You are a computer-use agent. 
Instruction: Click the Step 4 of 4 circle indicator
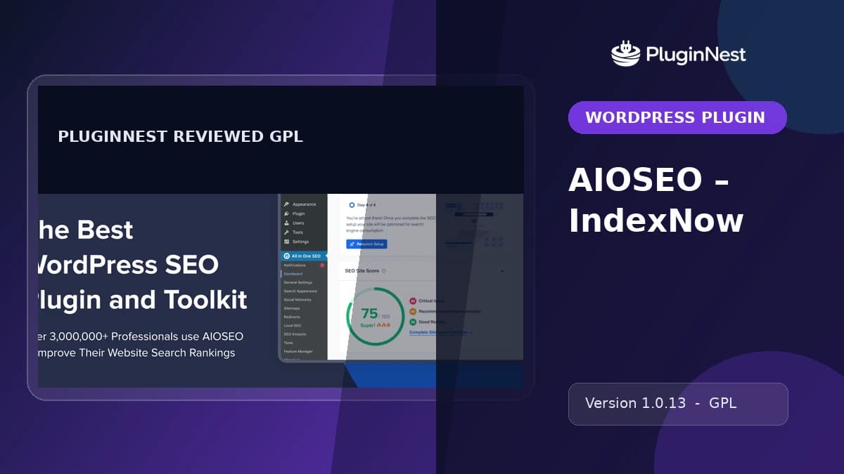coord(352,204)
